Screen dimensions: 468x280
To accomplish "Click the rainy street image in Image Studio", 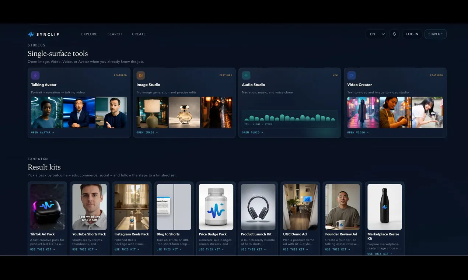I will click(x=217, y=112).
